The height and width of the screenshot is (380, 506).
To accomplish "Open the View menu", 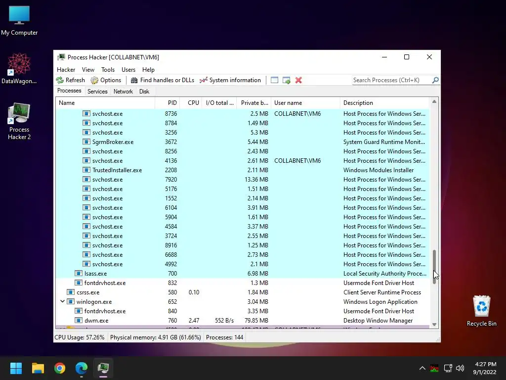I will pyautogui.click(x=88, y=70).
